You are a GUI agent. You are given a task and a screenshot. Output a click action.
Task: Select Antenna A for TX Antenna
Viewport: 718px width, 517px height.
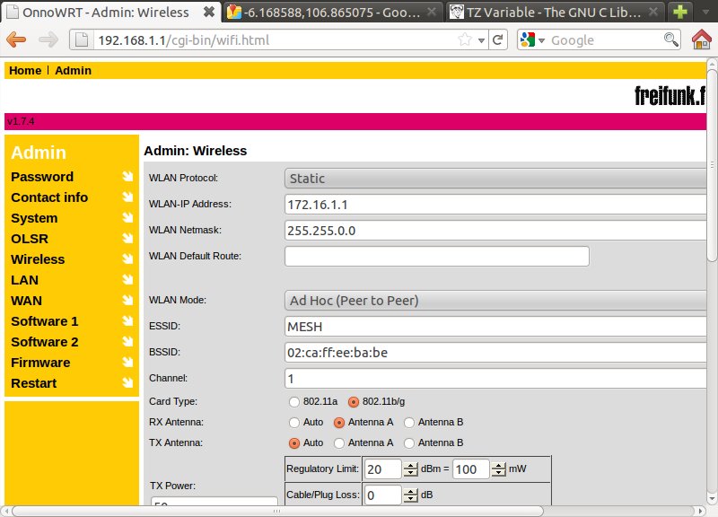(x=339, y=443)
